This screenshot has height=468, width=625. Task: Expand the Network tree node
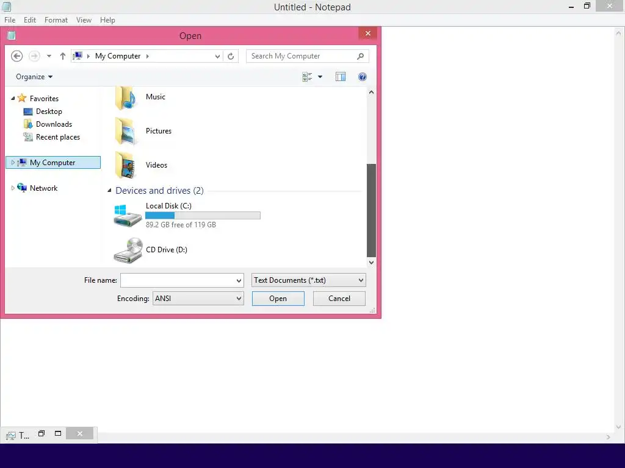13,188
